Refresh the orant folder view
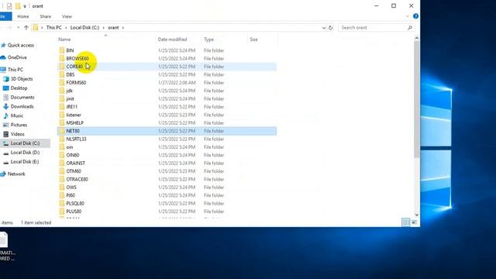 click(331, 28)
